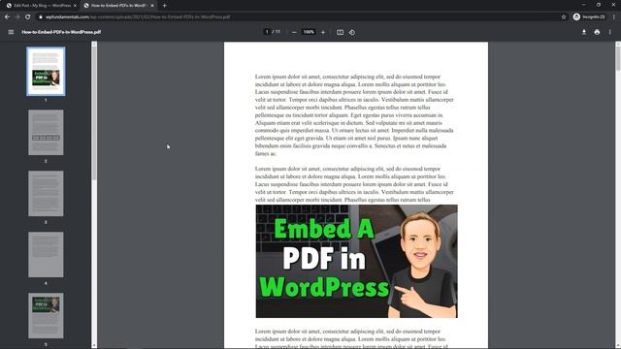The image size is (621, 349).
Task: Click the 100% zoom level field
Action: (309, 32)
